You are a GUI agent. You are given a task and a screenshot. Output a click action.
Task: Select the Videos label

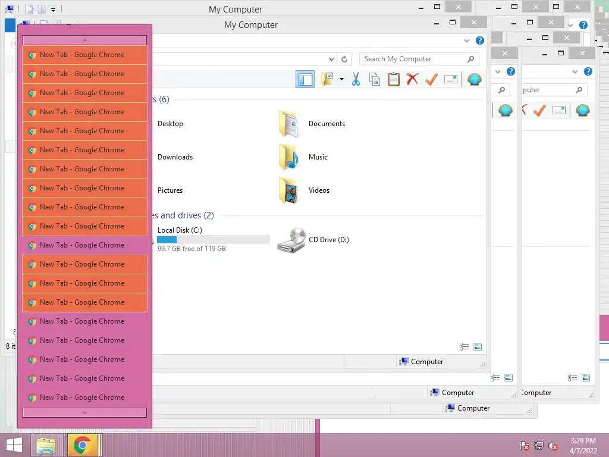point(319,190)
